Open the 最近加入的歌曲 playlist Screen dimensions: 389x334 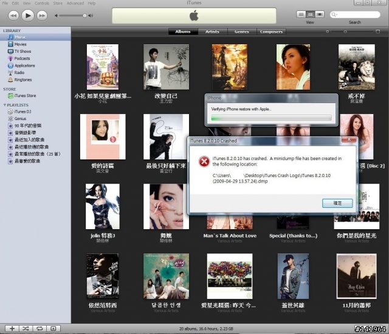click(35, 140)
